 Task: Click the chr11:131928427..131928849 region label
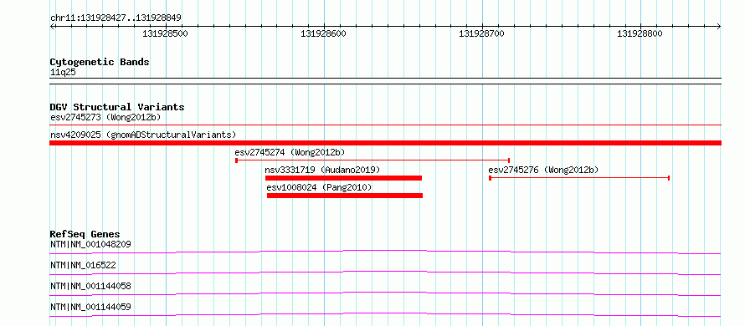pos(116,18)
